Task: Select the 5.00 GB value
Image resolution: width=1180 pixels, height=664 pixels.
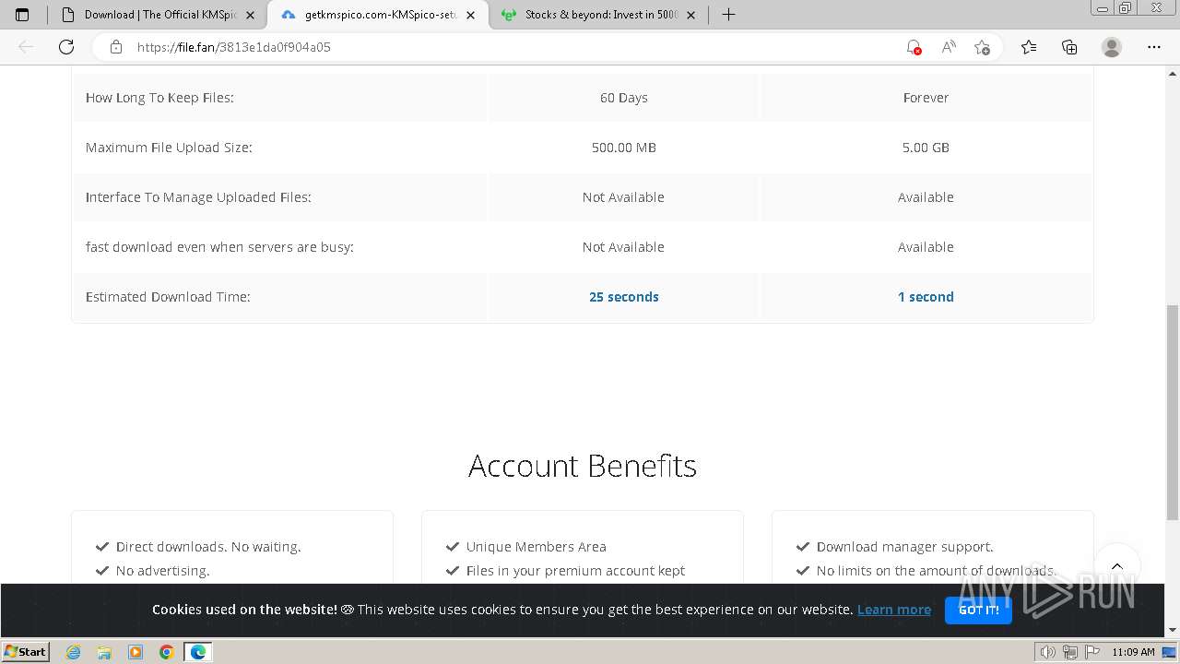Action: (x=926, y=148)
